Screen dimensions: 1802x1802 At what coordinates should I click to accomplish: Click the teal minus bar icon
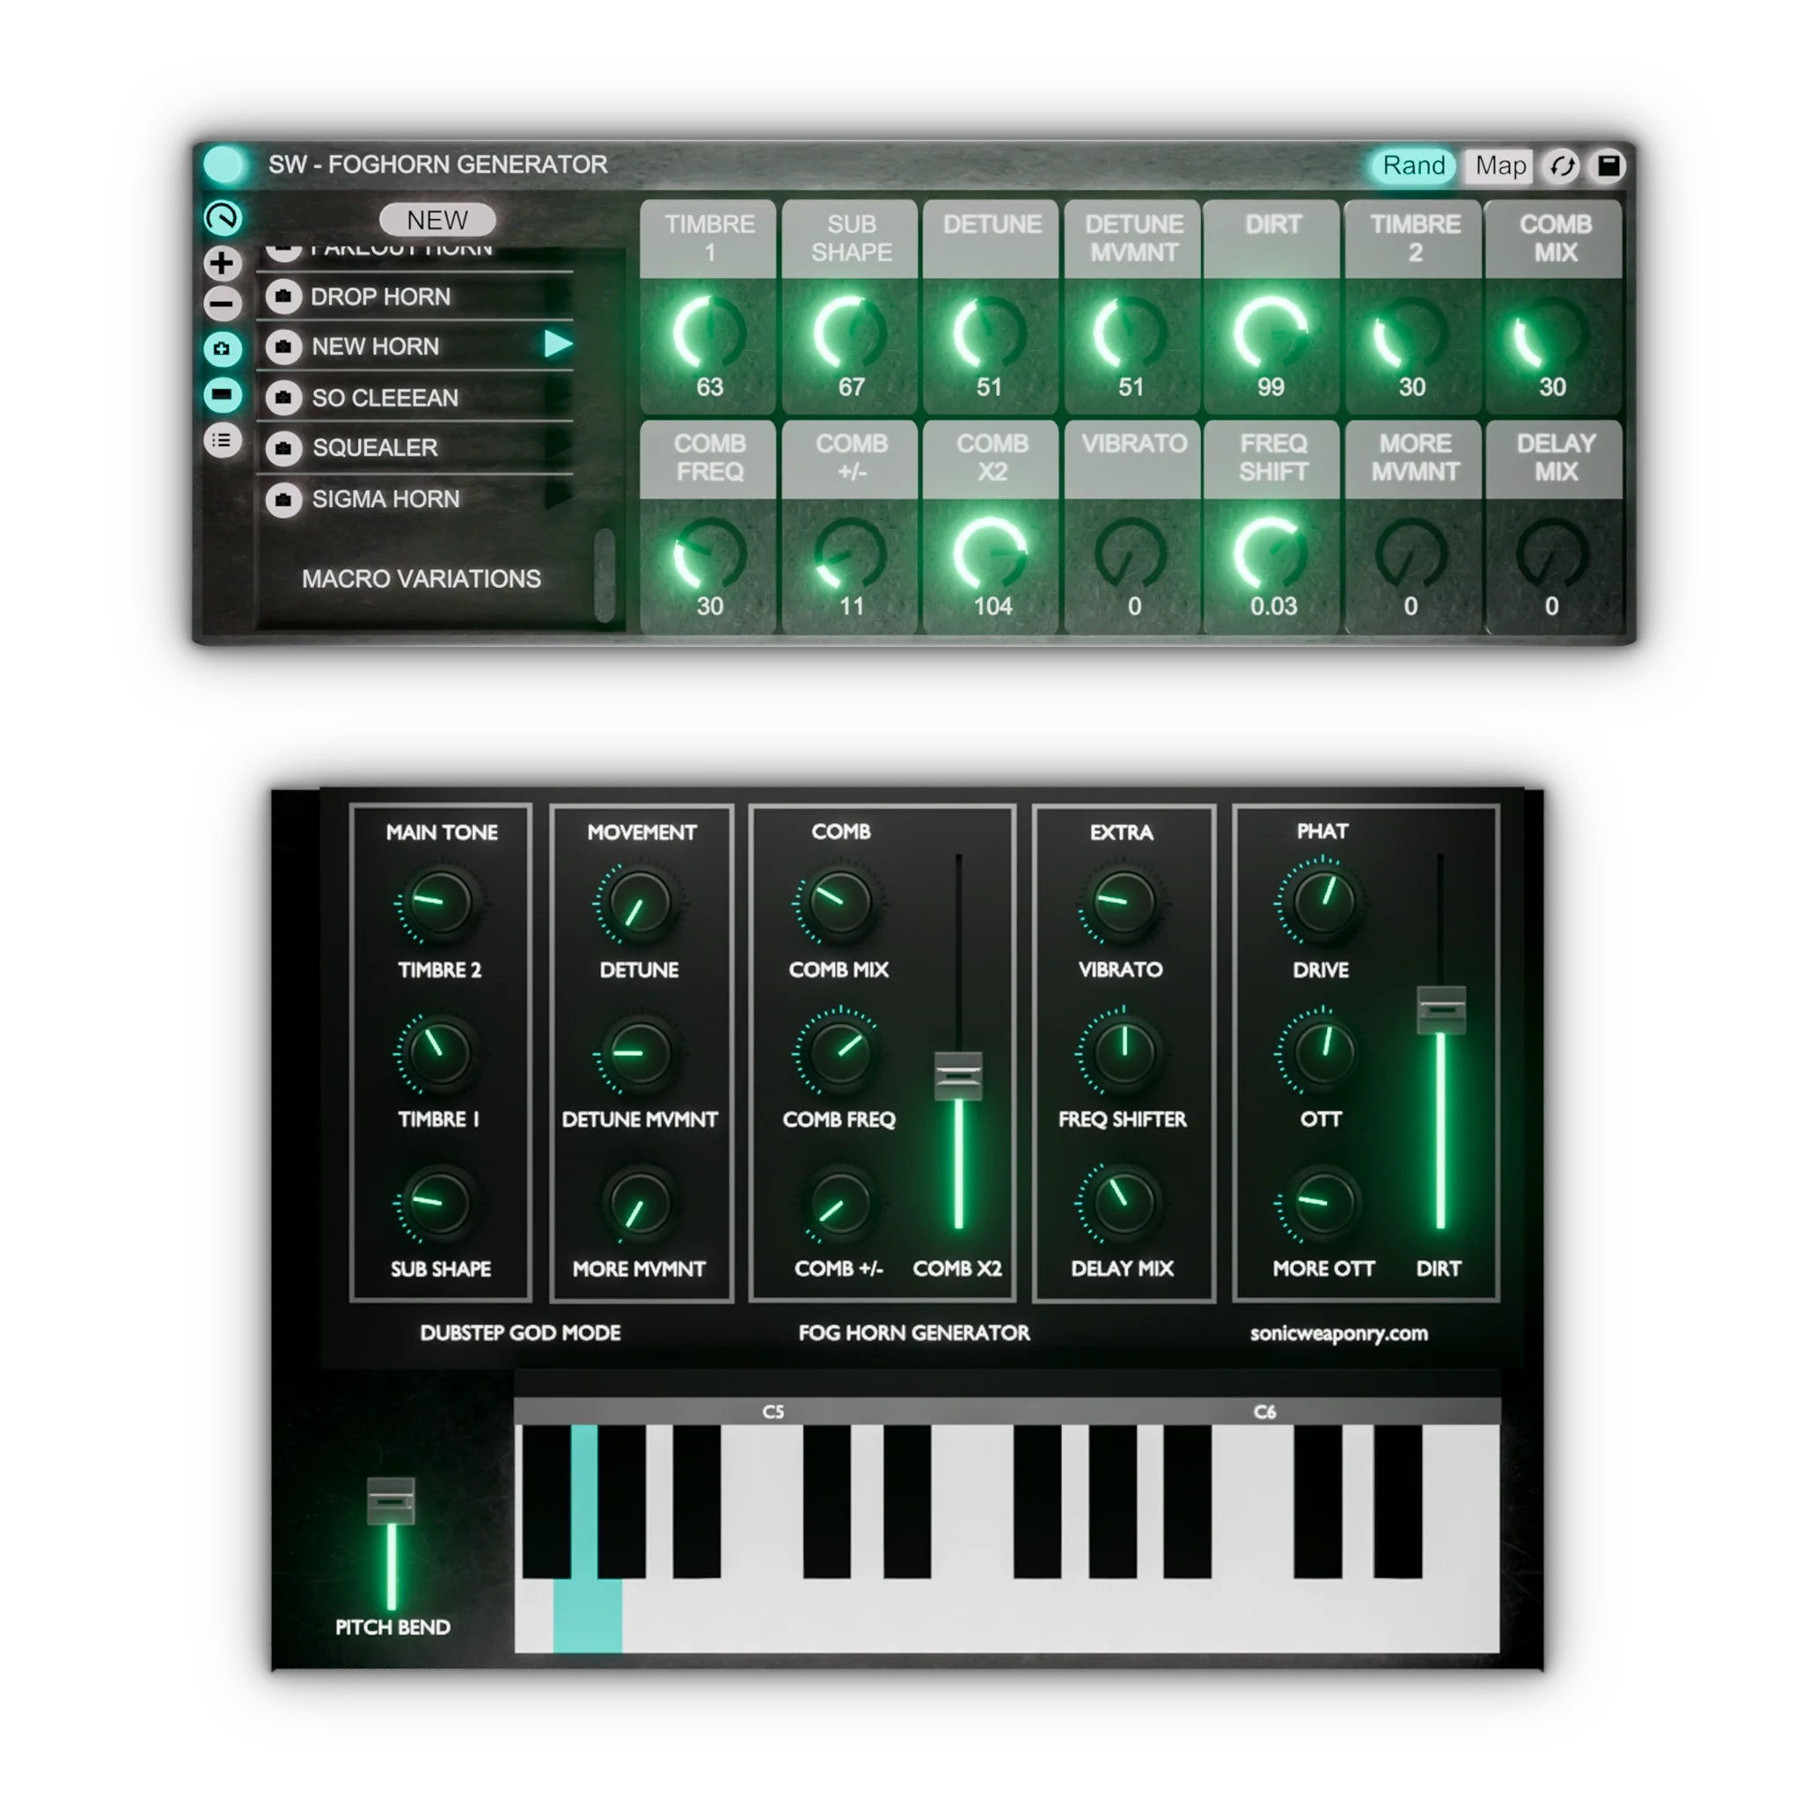pos(222,394)
